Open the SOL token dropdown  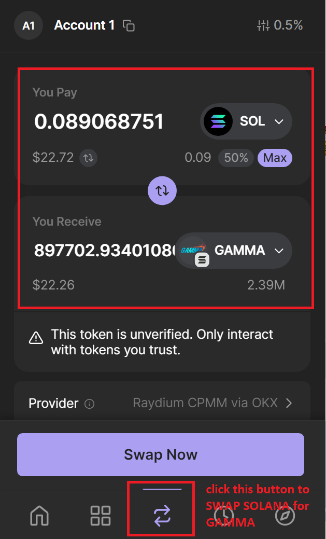(x=246, y=121)
